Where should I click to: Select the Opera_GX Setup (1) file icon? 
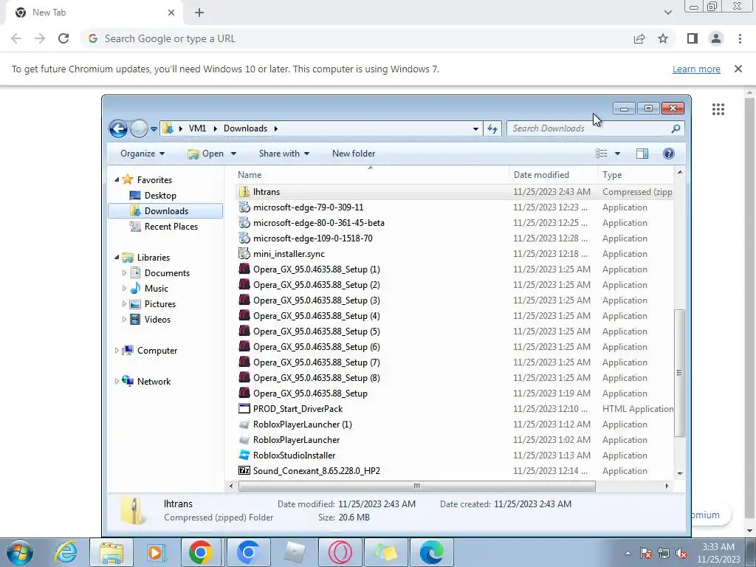[244, 269]
